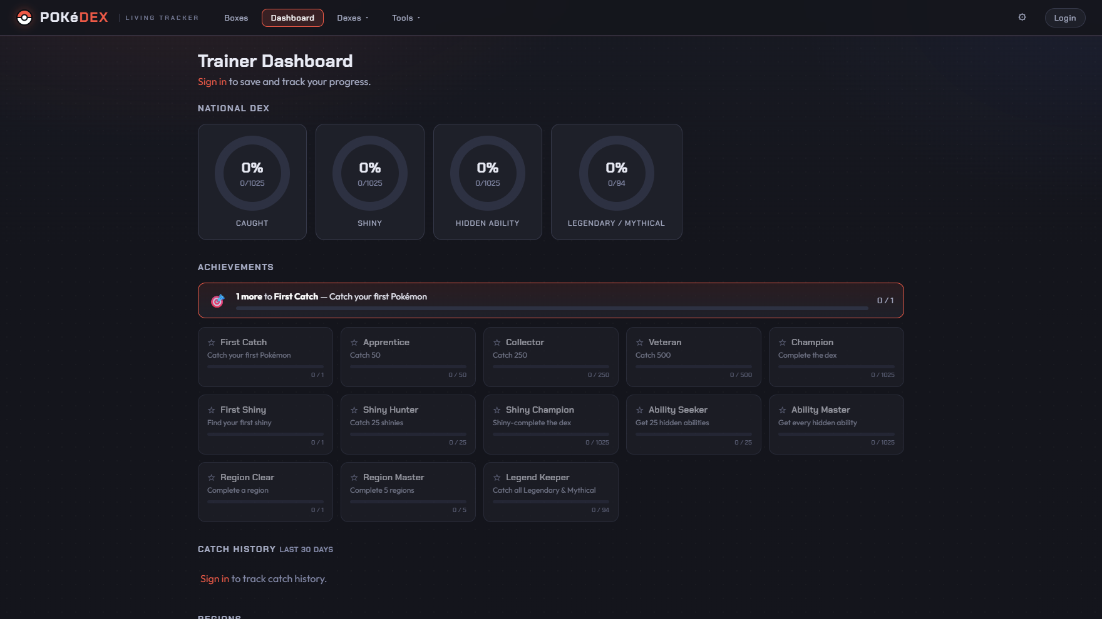Viewport: 1102px width, 619px height.
Task: Click Sign in link under Trainer Dashboard
Action: (212, 82)
